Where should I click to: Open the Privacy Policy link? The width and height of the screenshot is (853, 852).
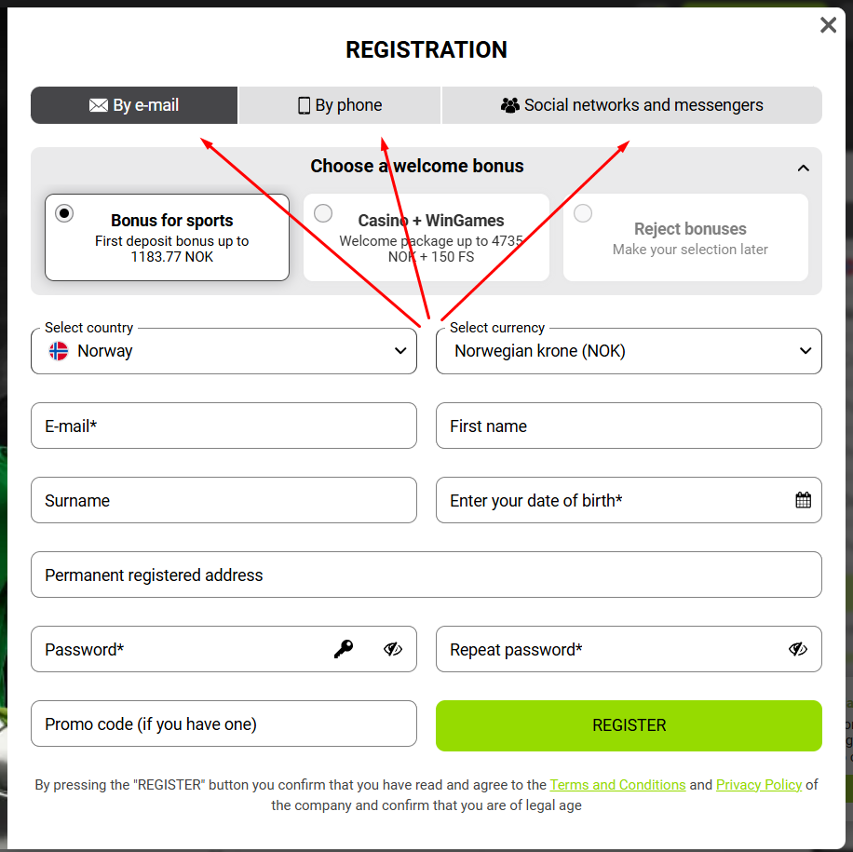[x=758, y=785]
